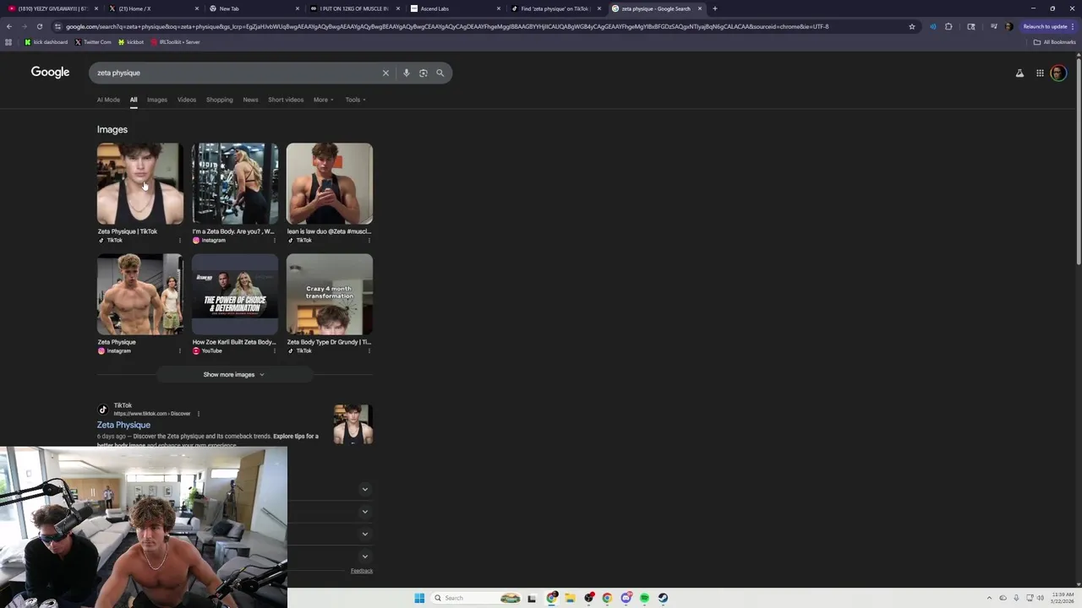Switch to Videos results tab
The image size is (1082, 608).
click(187, 100)
